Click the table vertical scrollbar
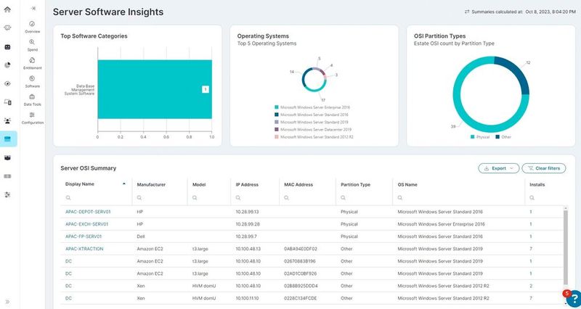The width and height of the screenshot is (581, 309). 566,247
